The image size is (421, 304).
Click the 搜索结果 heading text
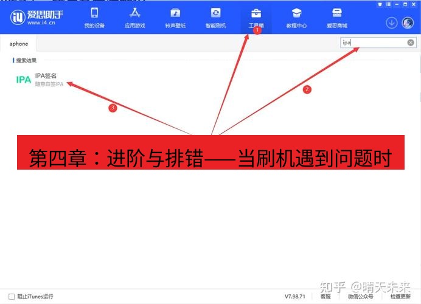pos(26,60)
